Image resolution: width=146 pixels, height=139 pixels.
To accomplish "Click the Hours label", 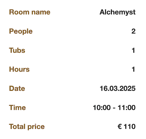I will click(x=19, y=69).
